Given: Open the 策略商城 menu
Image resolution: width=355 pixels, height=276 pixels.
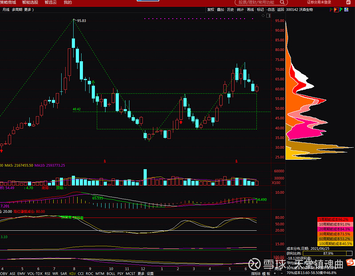Looking at the screenshot, I should (x=8, y=2).
